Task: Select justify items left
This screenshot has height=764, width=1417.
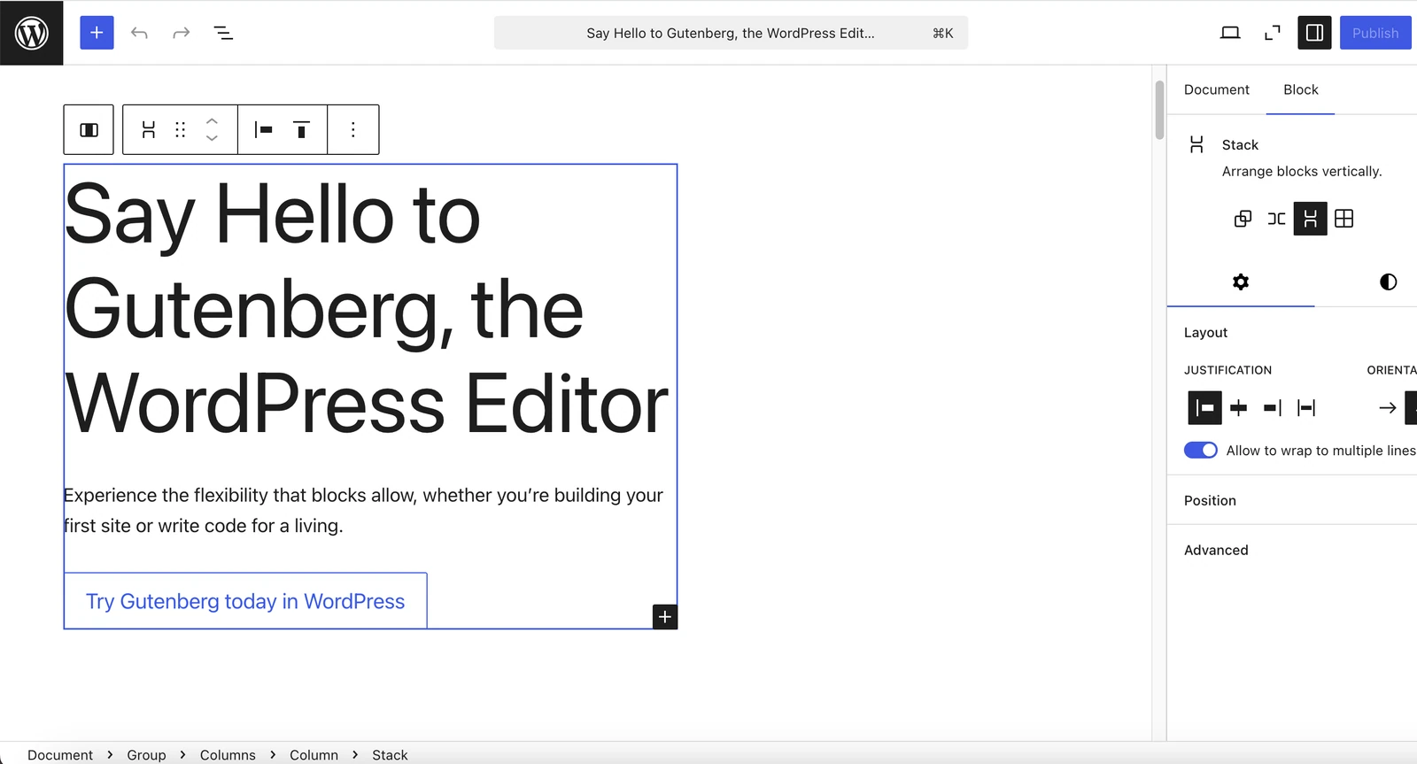Action: pyautogui.click(x=1204, y=407)
